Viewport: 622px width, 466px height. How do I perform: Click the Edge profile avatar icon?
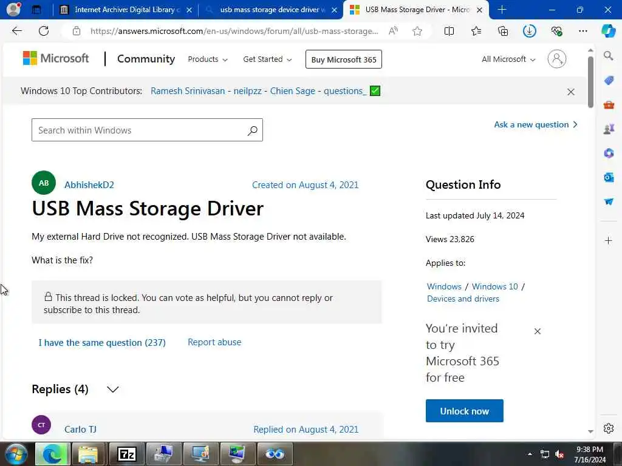tap(13, 8)
